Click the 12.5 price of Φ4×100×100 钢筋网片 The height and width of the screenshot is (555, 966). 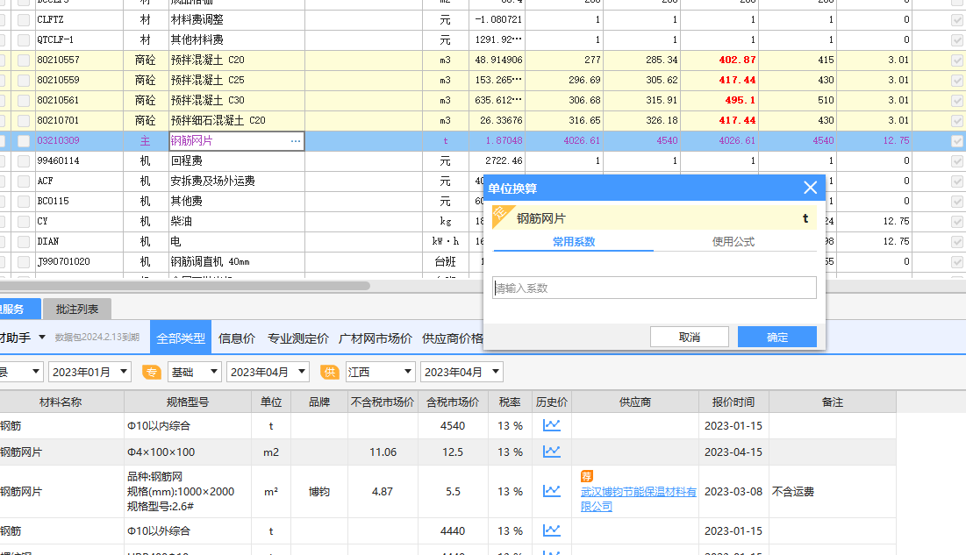[453, 452]
